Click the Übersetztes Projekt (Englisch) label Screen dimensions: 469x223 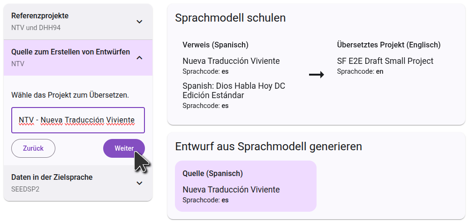(x=388, y=45)
